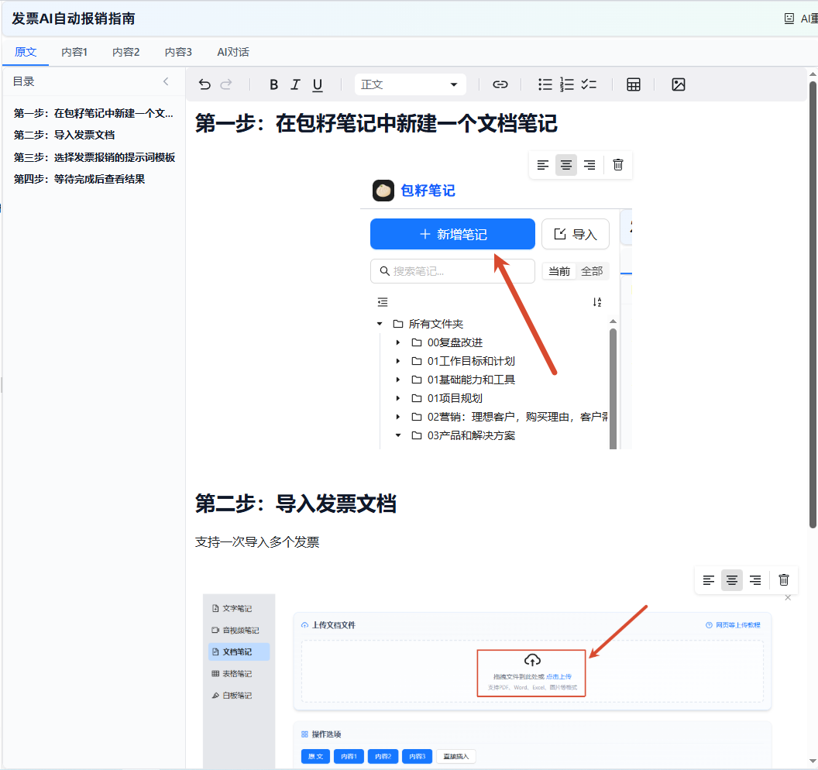The width and height of the screenshot is (818, 770).
Task: Select 白板笔记 in the note type list
Action: tap(232, 696)
